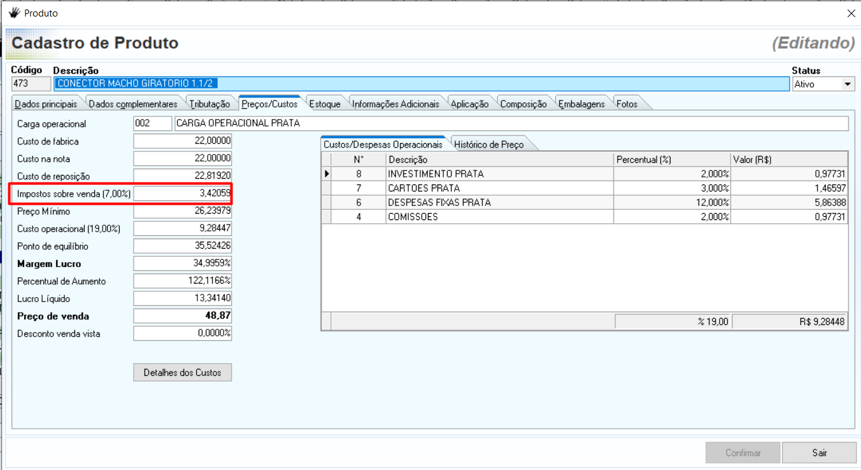Switch to the Composição tab
Image resolution: width=861 pixels, height=470 pixels.
[523, 104]
